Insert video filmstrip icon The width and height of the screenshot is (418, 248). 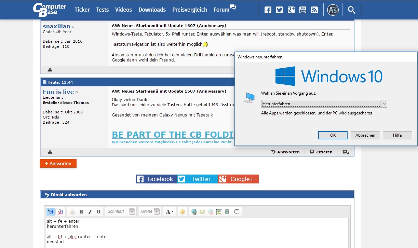[227, 212]
